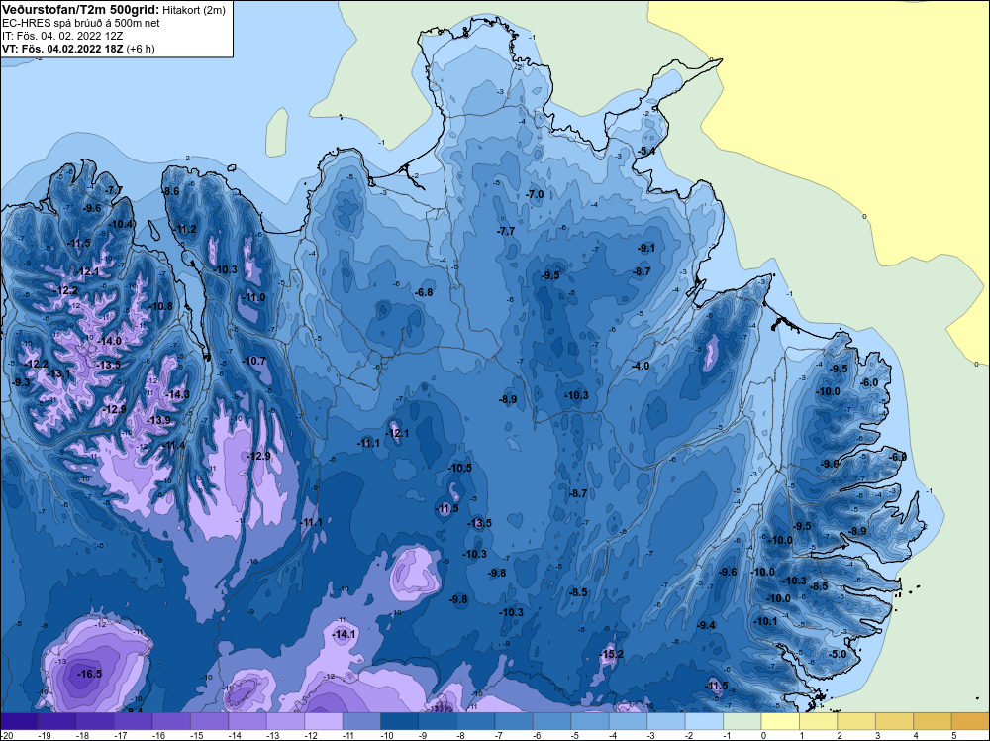Click the -11.0 temperature value

click(x=253, y=297)
